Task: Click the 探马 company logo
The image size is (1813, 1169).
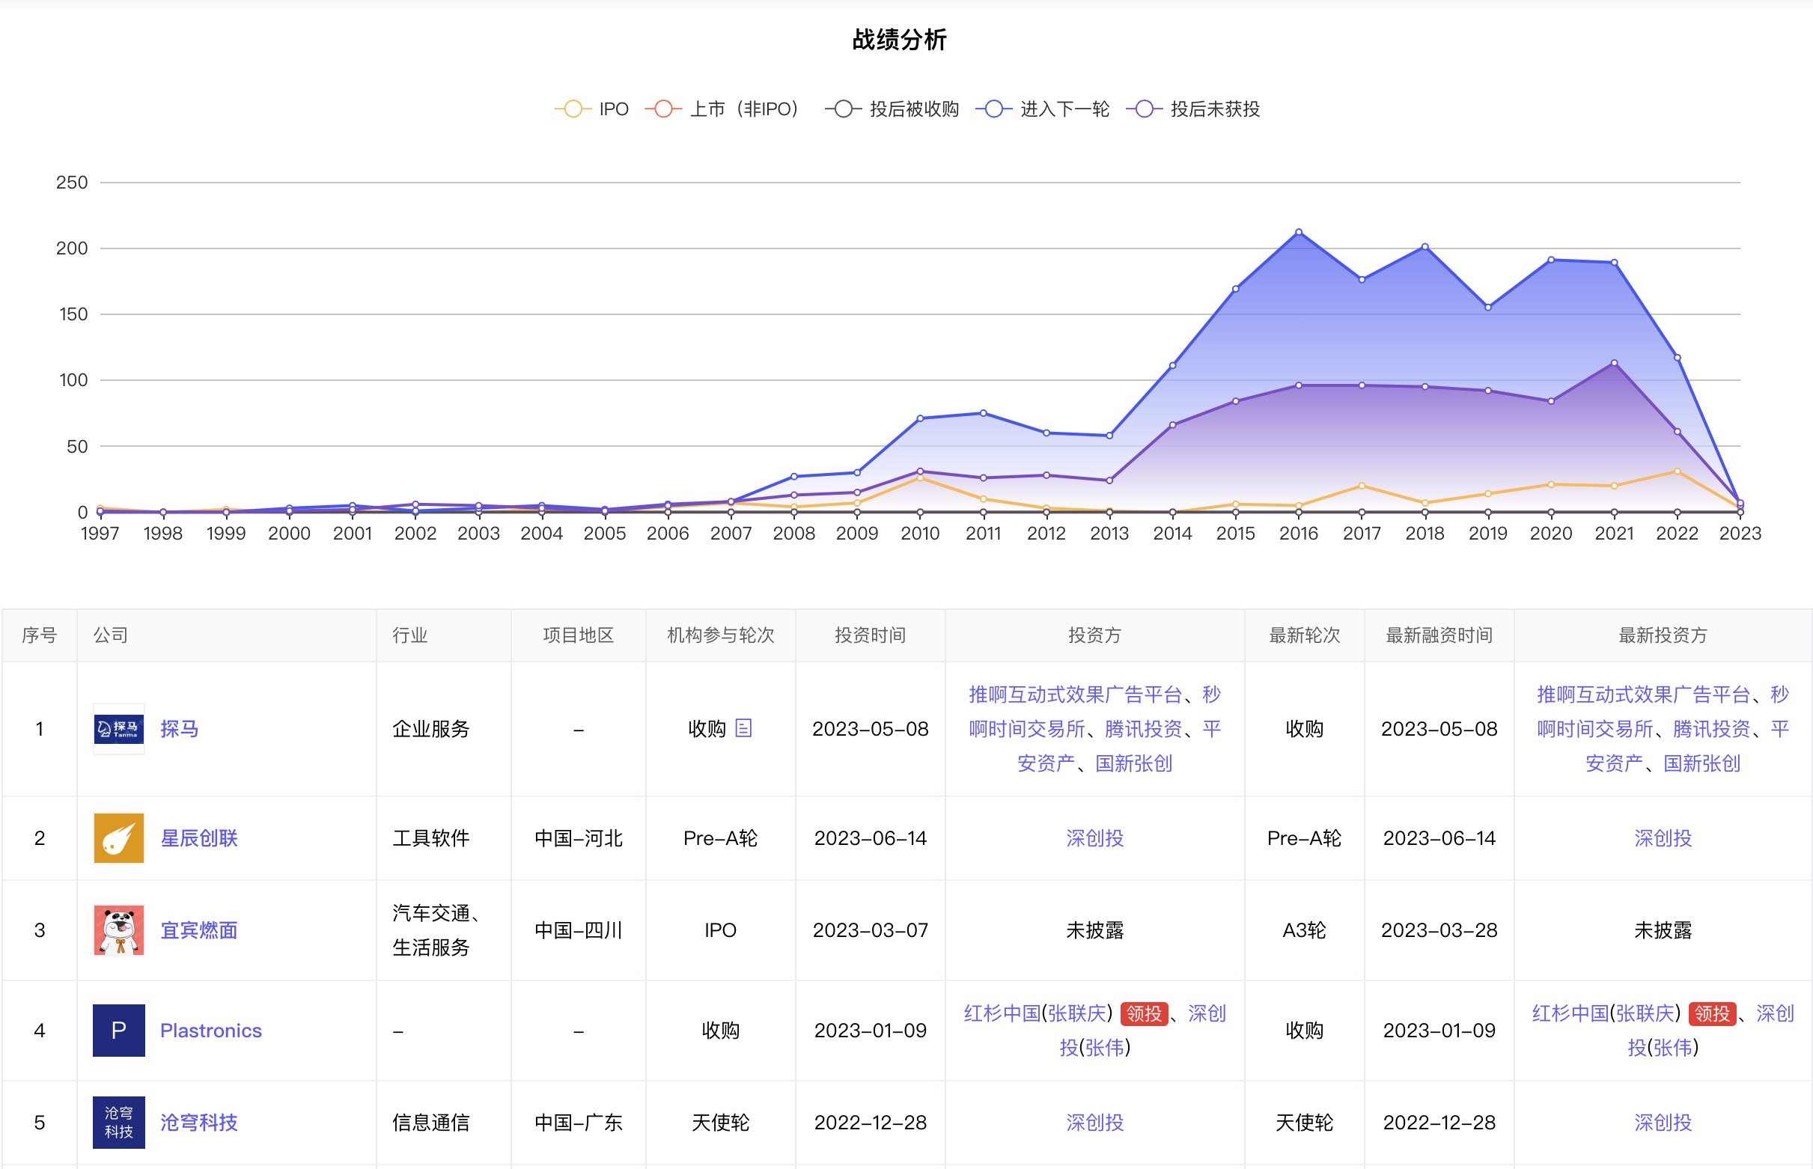Action: pyautogui.click(x=118, y=729)
